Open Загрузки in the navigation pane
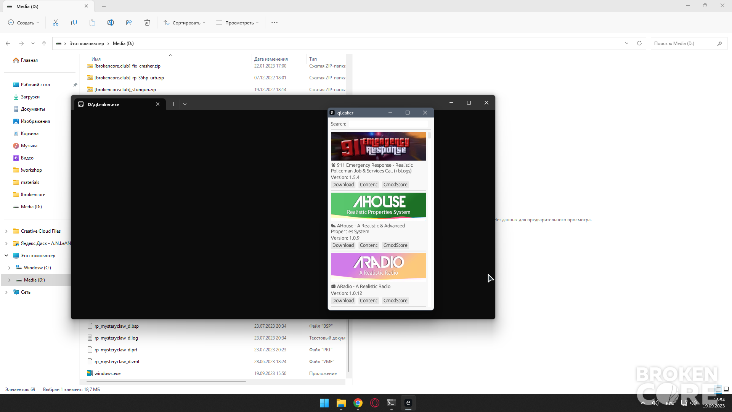Viewport: 732px width, 412px height. pos(30,97)
